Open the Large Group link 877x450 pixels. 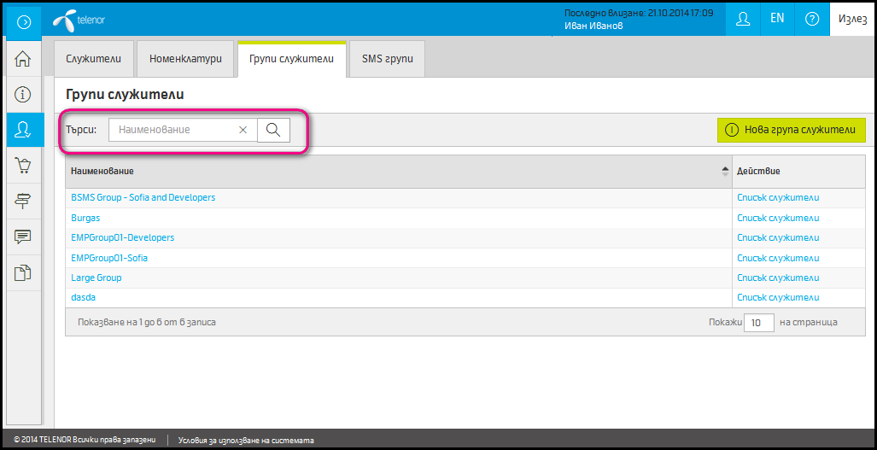[x=96, y=278]
